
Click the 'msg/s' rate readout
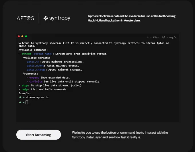[173, 37]
